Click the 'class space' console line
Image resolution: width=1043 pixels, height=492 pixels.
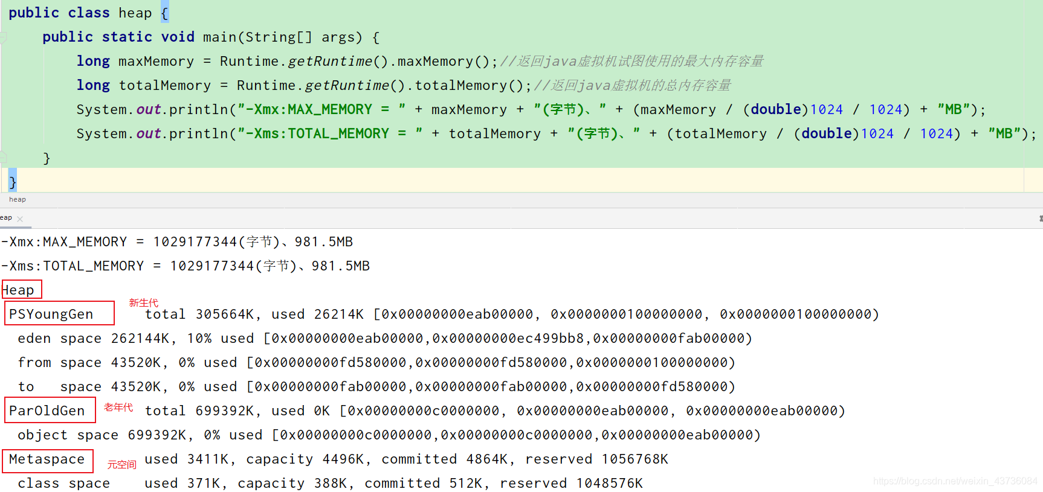click(331, 484)
